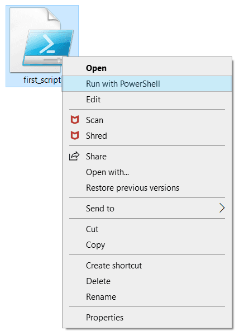This screenshot has height=335, width=244.
Task: Select the Share option
Action: point(147,157)
